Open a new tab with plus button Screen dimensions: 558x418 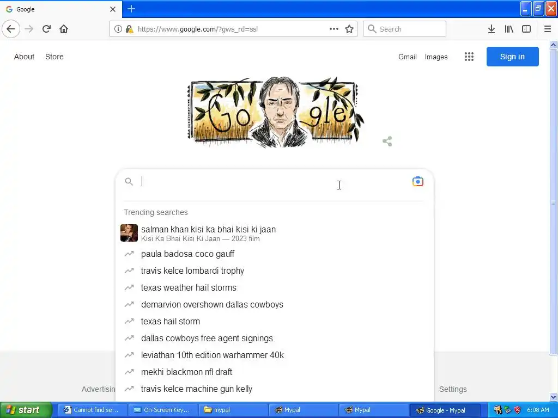click(131, 9)
